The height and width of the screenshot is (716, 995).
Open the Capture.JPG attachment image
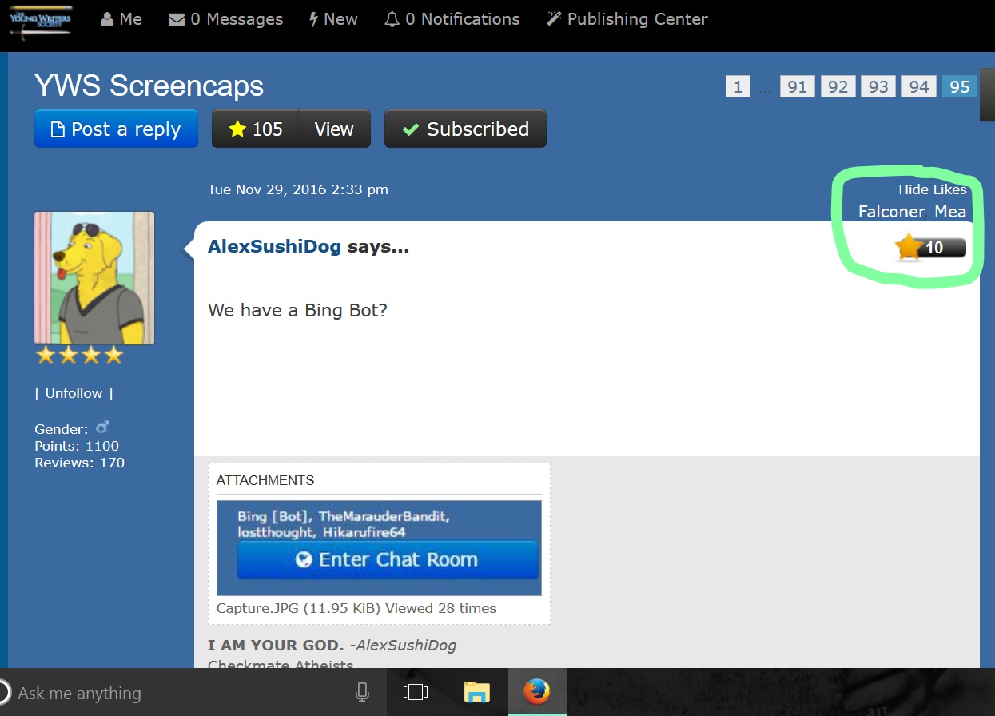pyautogui.click(x=379, y=548)
